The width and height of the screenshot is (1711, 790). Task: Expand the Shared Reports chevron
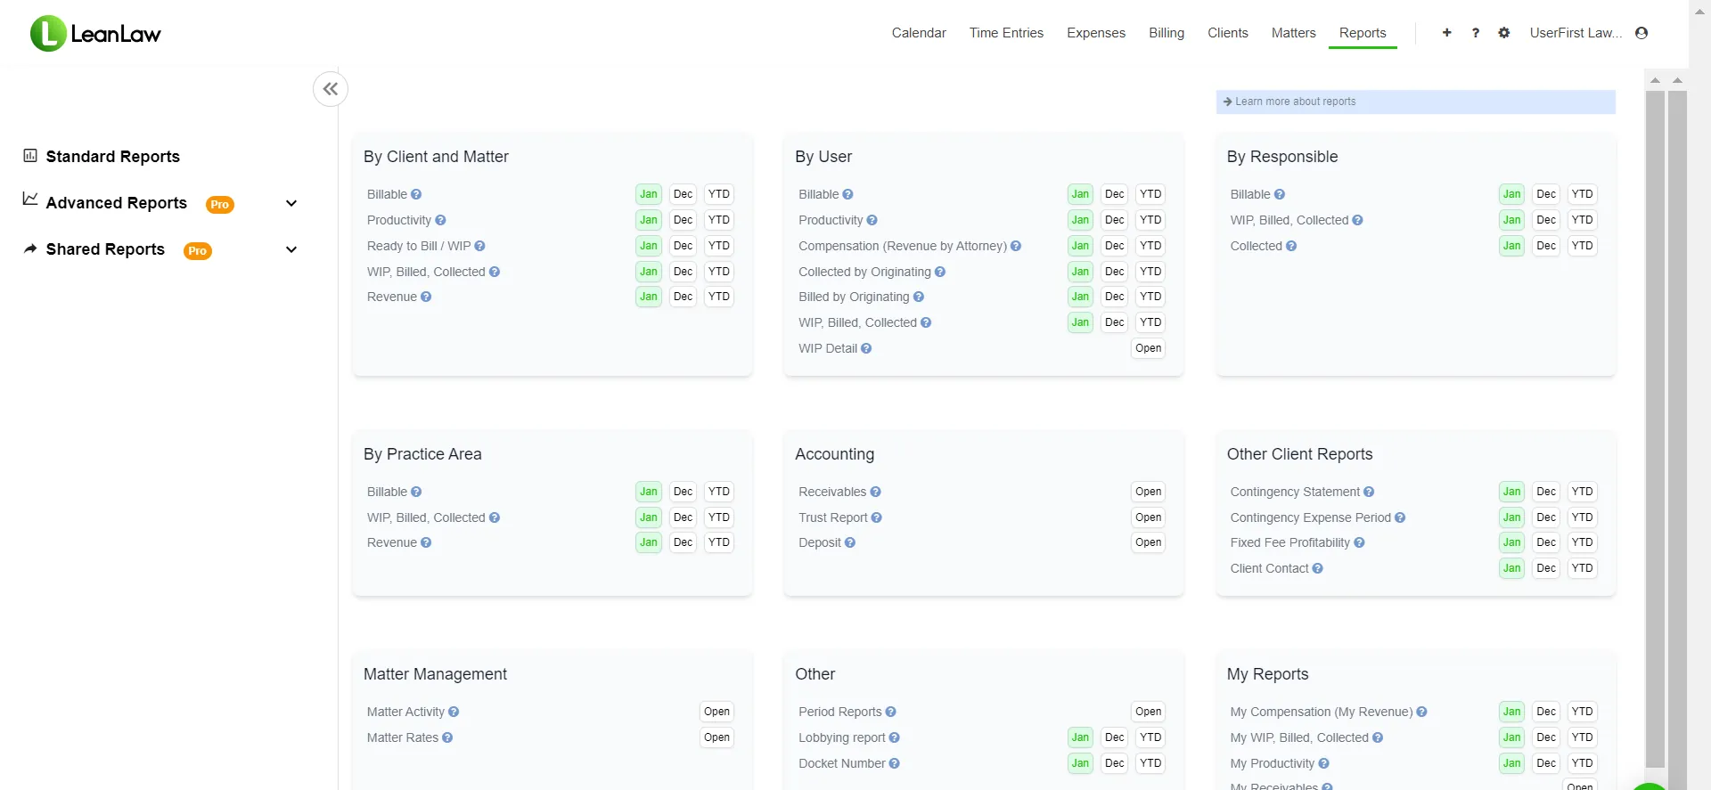click(291, 249)
